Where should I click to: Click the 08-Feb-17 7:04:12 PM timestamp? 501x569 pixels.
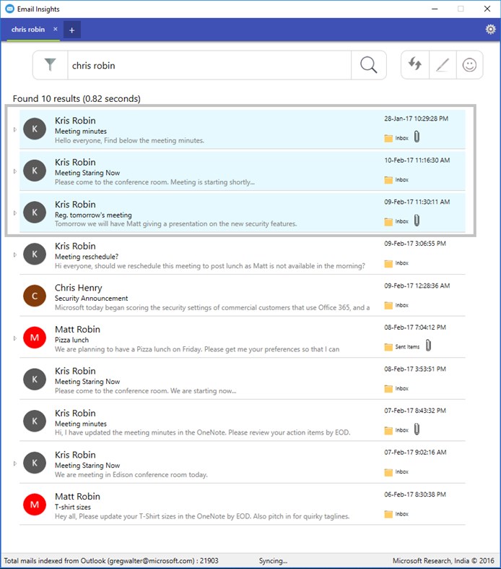click(415, 328)
